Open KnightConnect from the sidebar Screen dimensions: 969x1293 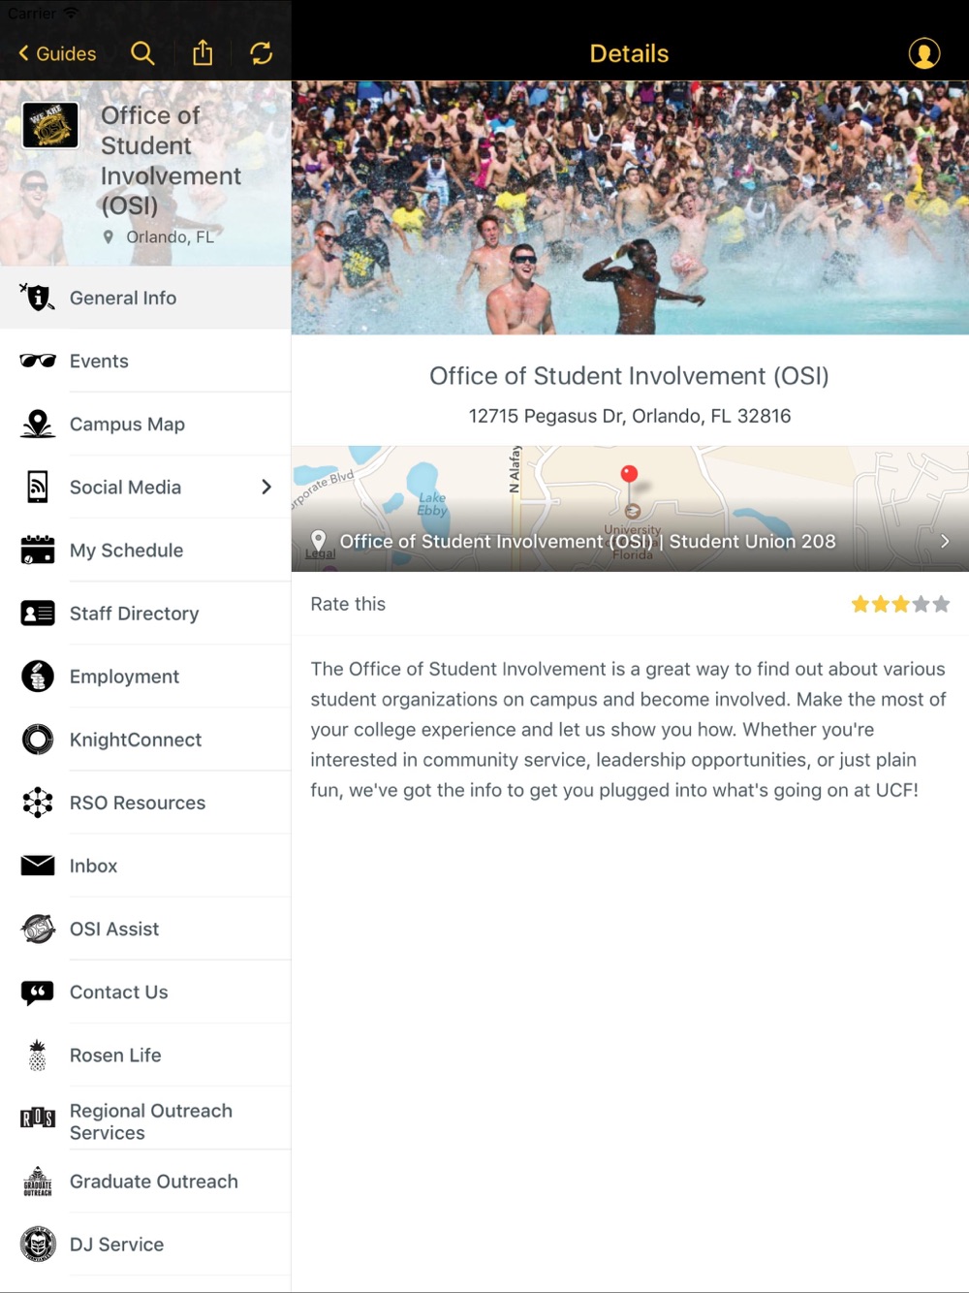[x=145, y=740]
